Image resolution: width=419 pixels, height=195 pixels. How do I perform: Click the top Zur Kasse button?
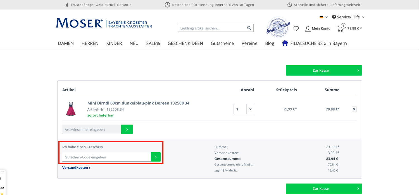[324, 70]
